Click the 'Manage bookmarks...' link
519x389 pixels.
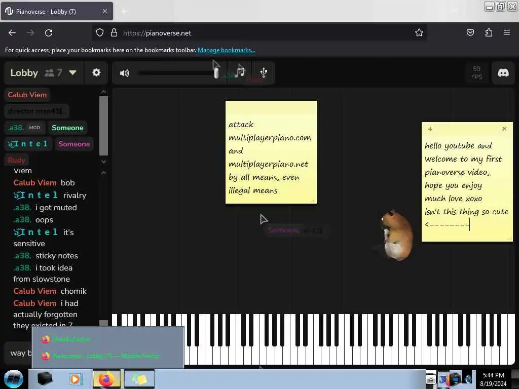[227, 50]
